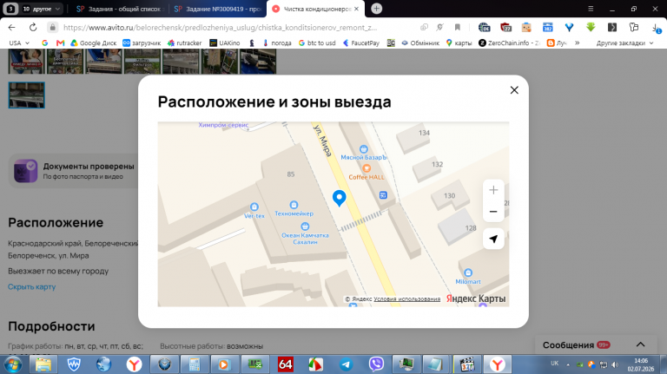Select Мясной Базаръ marker on the map
Image resolution: width=667 pixels, height=374 pixels.
[x=363, y=153]
